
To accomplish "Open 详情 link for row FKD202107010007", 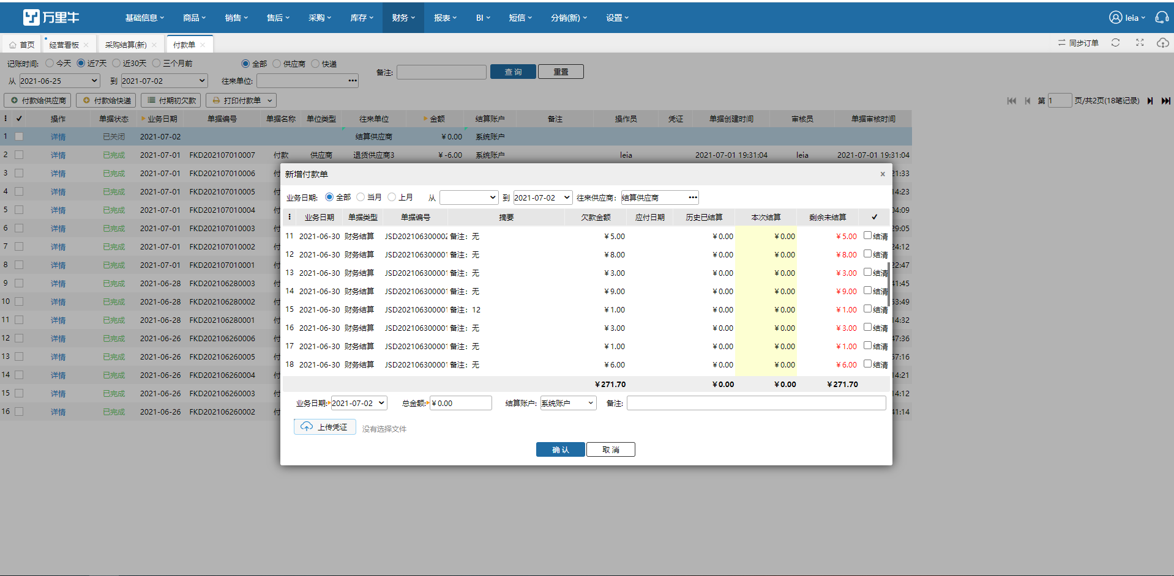I will (58, 155).
